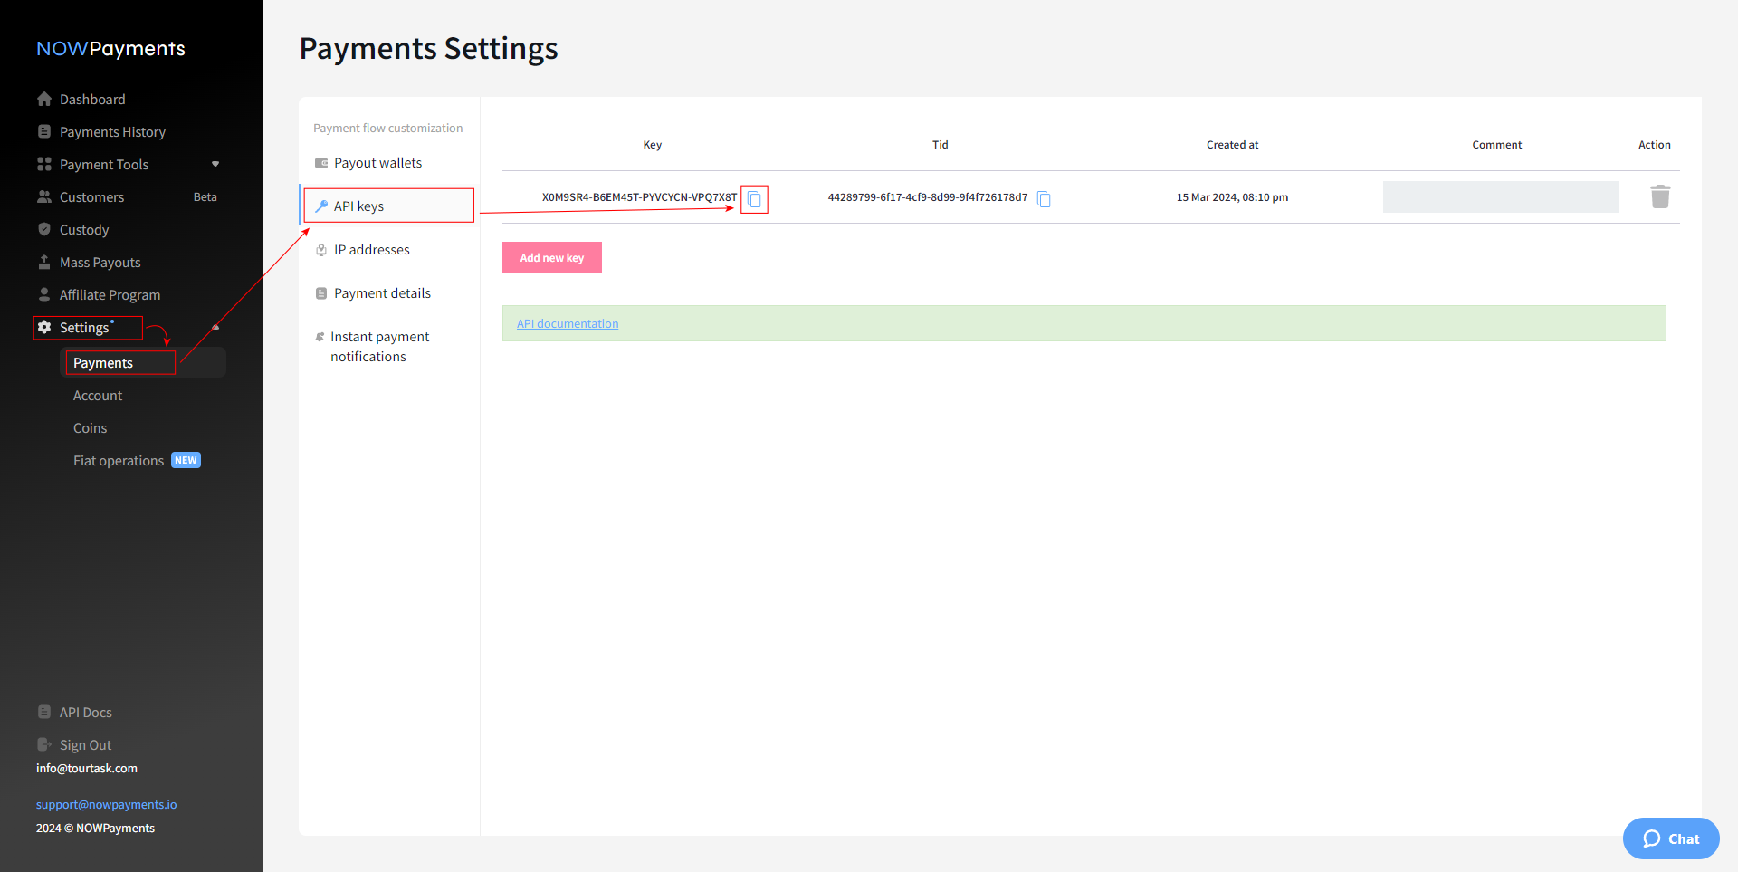Select the Payment details tab
Viewport: 1738px width, 872px height.
[382, 293]
